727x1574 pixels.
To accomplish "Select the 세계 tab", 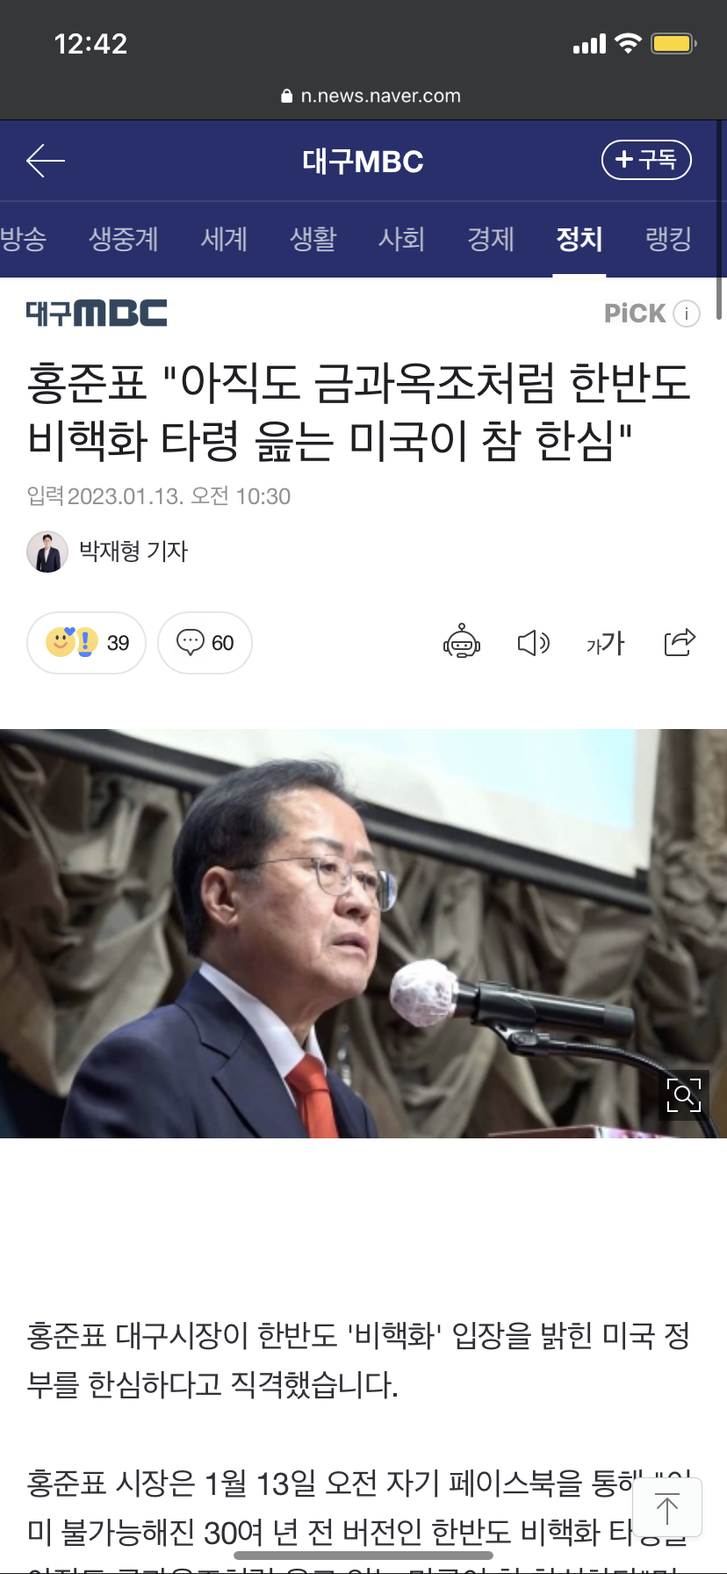I will pos(224,239).
